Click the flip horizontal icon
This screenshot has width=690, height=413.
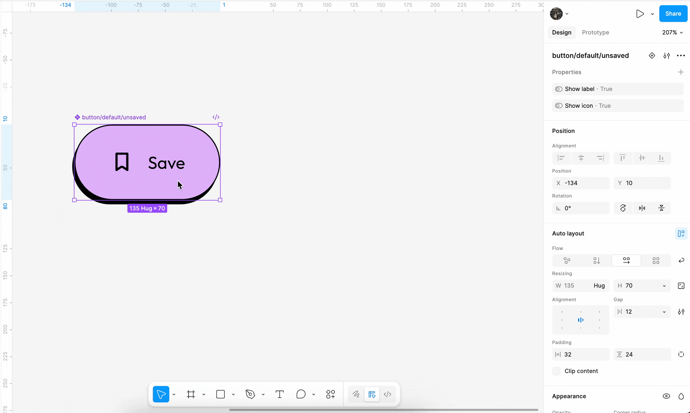point(642,208)
